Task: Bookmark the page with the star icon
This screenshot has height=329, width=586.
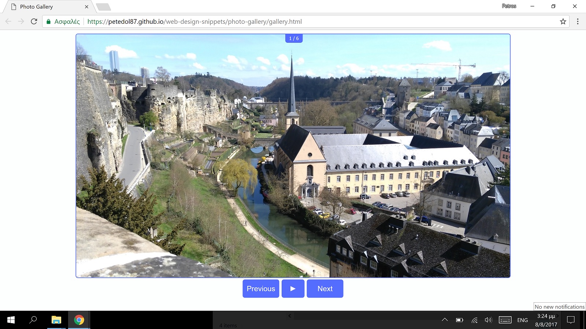Action: 563,22
